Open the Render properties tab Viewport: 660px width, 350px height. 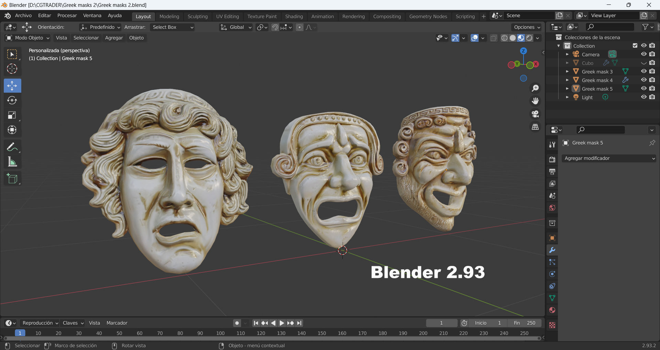(x=552, y=160)
